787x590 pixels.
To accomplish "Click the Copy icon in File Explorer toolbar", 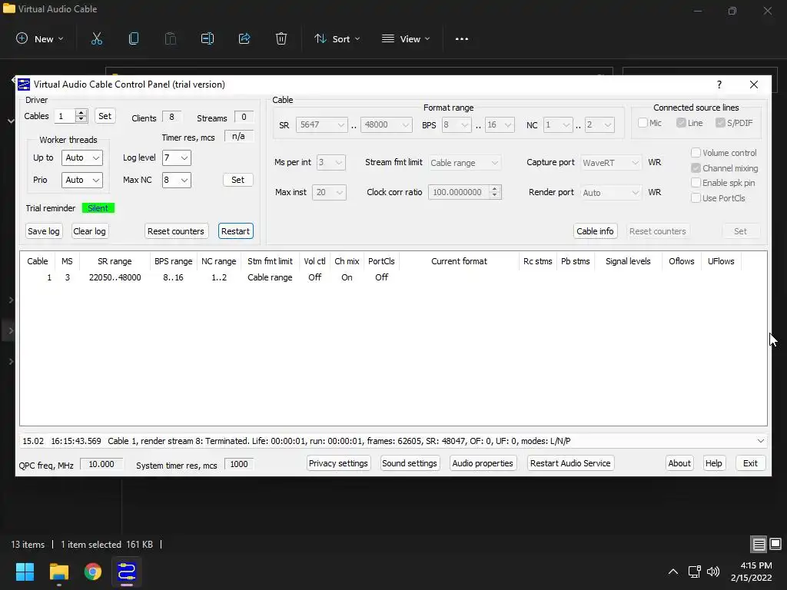I will [x=134, y=38].
